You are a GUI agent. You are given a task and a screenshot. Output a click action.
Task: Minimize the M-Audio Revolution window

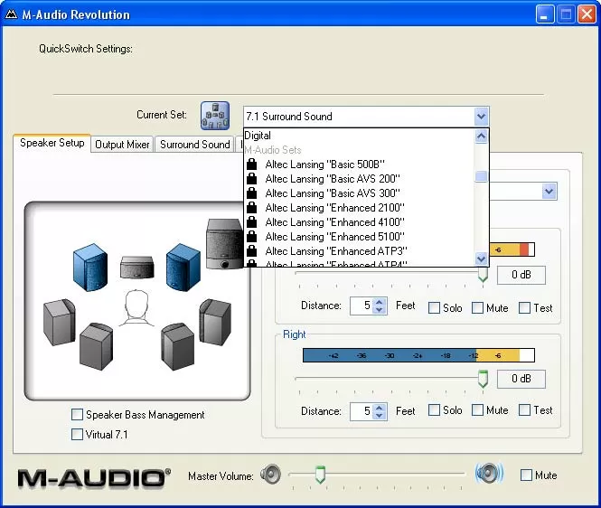(x=545, y=14)
